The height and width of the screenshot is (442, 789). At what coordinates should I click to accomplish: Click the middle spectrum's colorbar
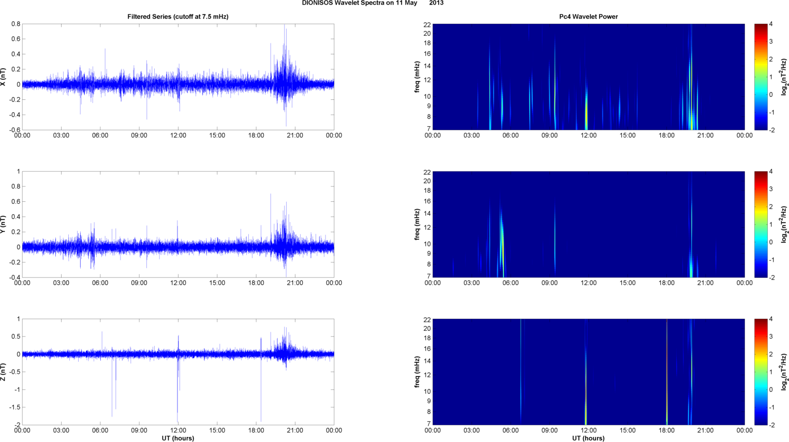coord(761,225)
